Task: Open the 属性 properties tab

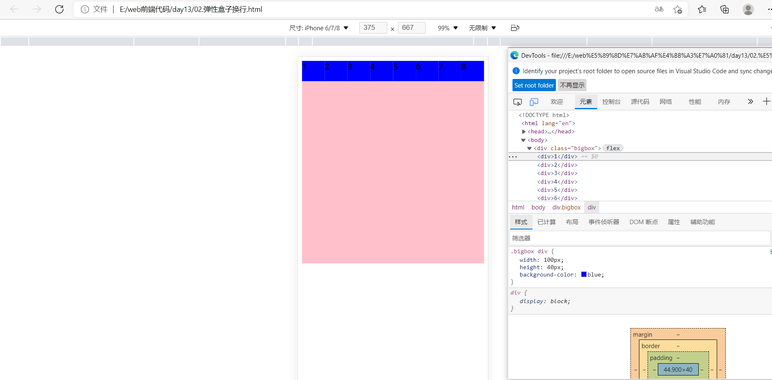Action: coord(674,222)
